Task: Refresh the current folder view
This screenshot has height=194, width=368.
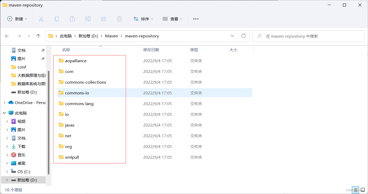Action: (x=244, y=36)
